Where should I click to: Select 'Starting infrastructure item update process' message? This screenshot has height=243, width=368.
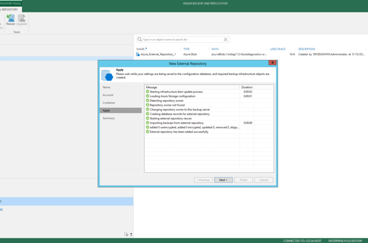(176, 92)
